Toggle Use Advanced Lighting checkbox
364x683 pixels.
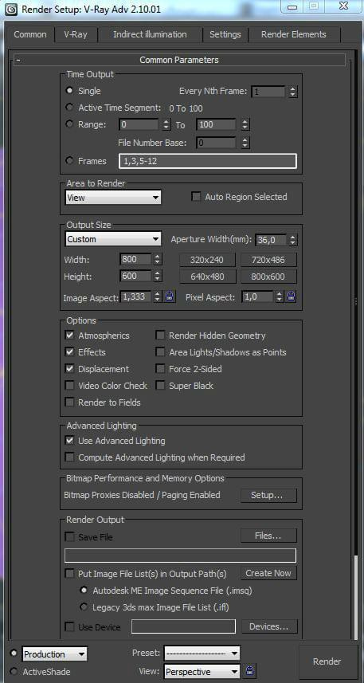(x=69, y=441)
